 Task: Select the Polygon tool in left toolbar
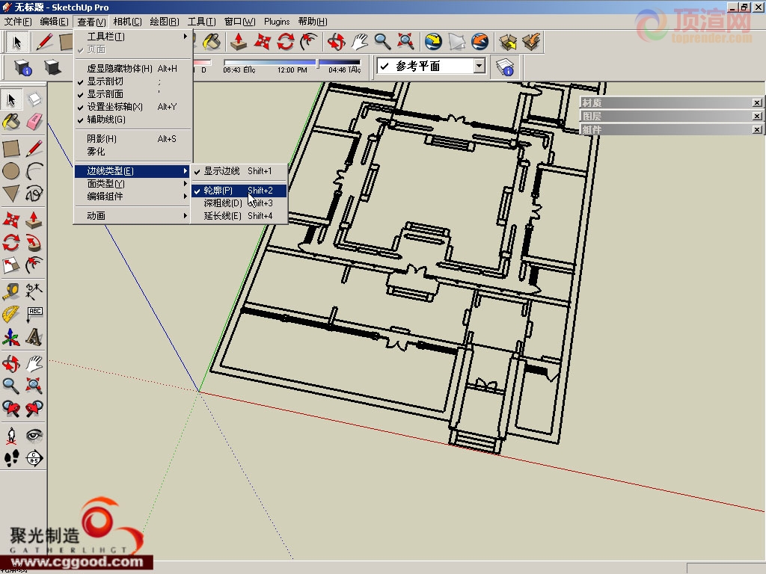pyautogui.click(x=11, y=194)
